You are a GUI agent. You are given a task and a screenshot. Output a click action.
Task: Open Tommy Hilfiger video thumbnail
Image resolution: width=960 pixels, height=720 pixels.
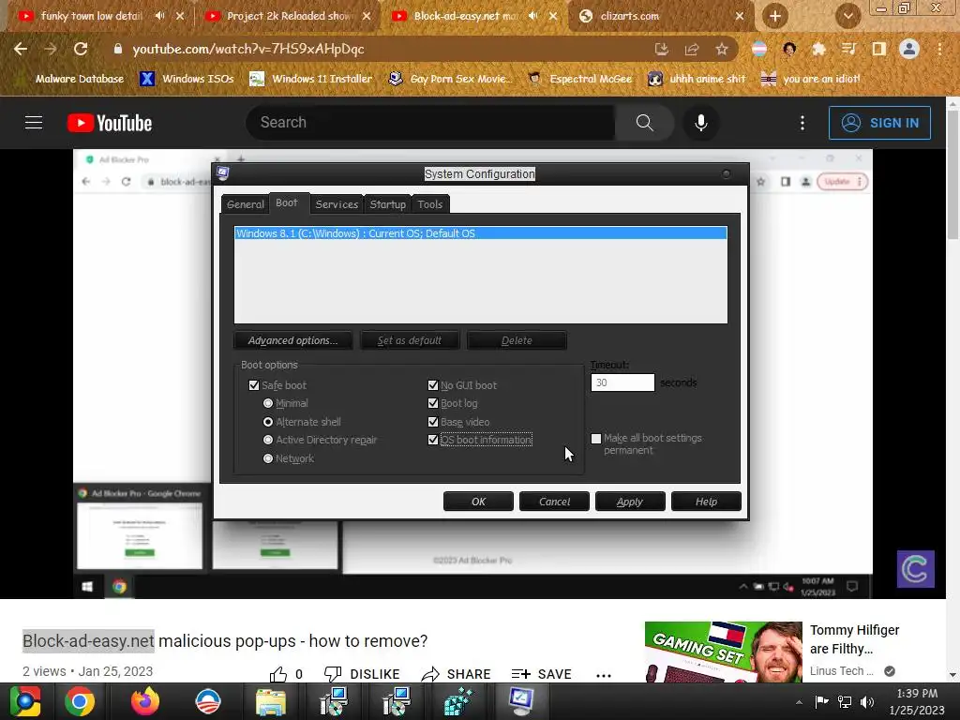(723, 652)
